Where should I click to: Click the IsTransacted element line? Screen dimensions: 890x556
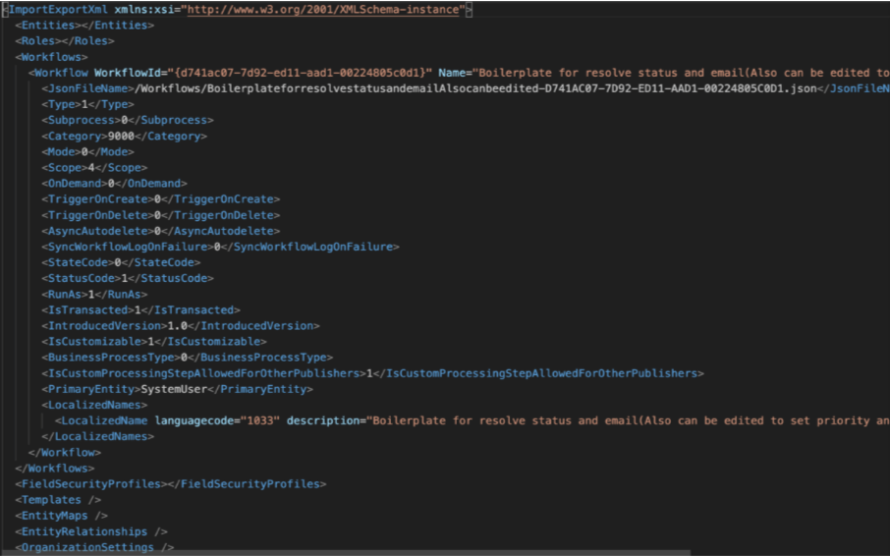click(140, 309)
